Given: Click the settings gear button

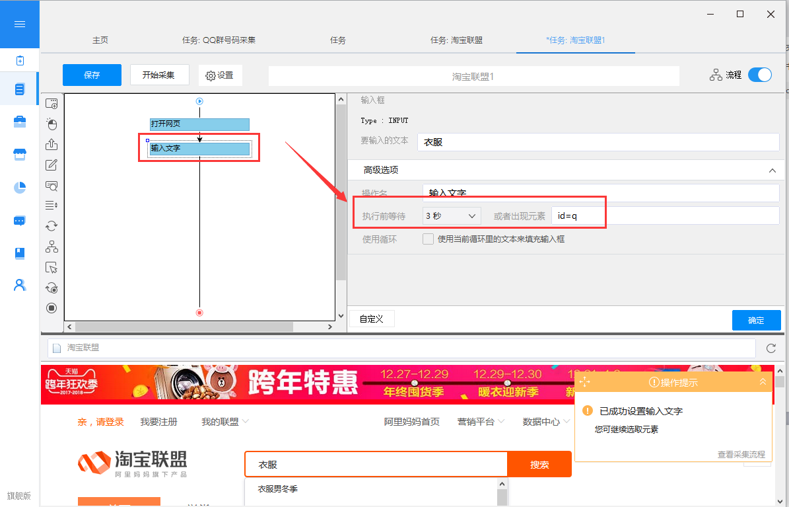Looking at the screenshot, I should pos(220,75).
